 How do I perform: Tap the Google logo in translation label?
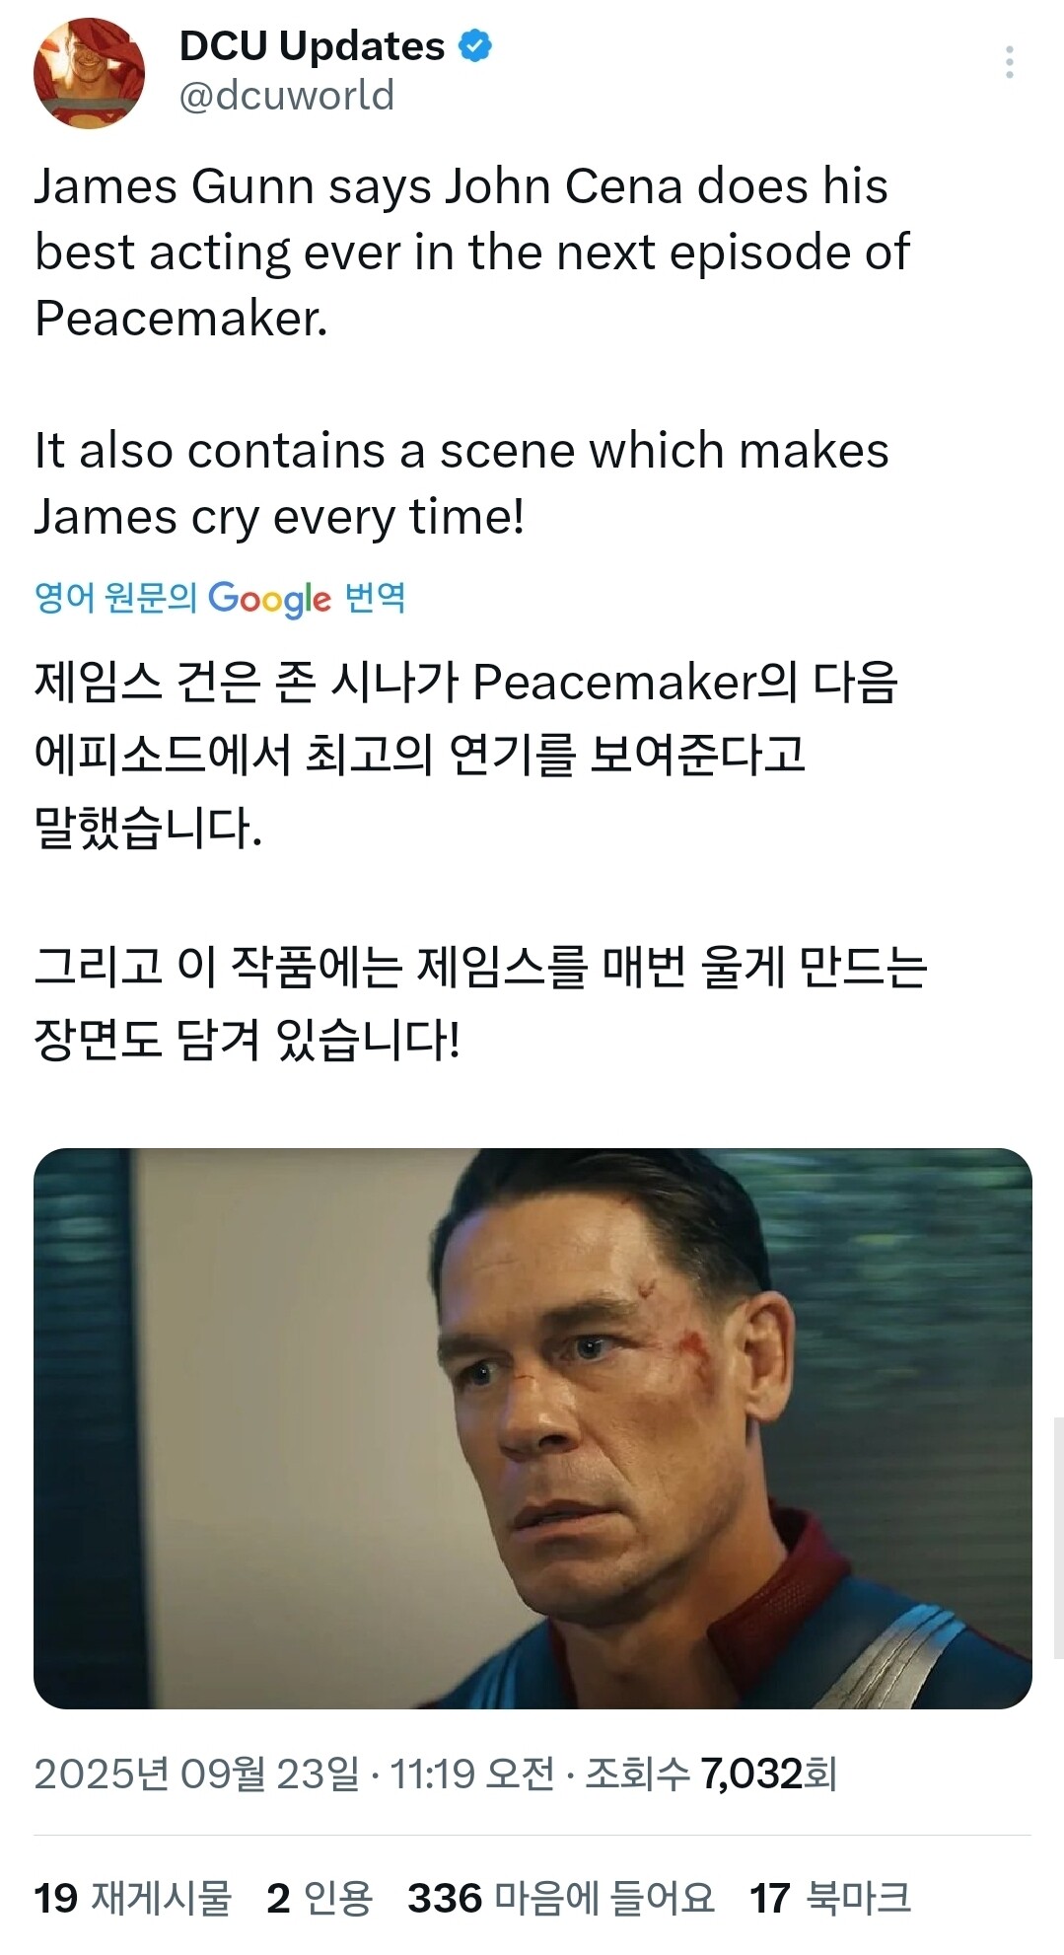pyautogui.click(x=269, y=598)
